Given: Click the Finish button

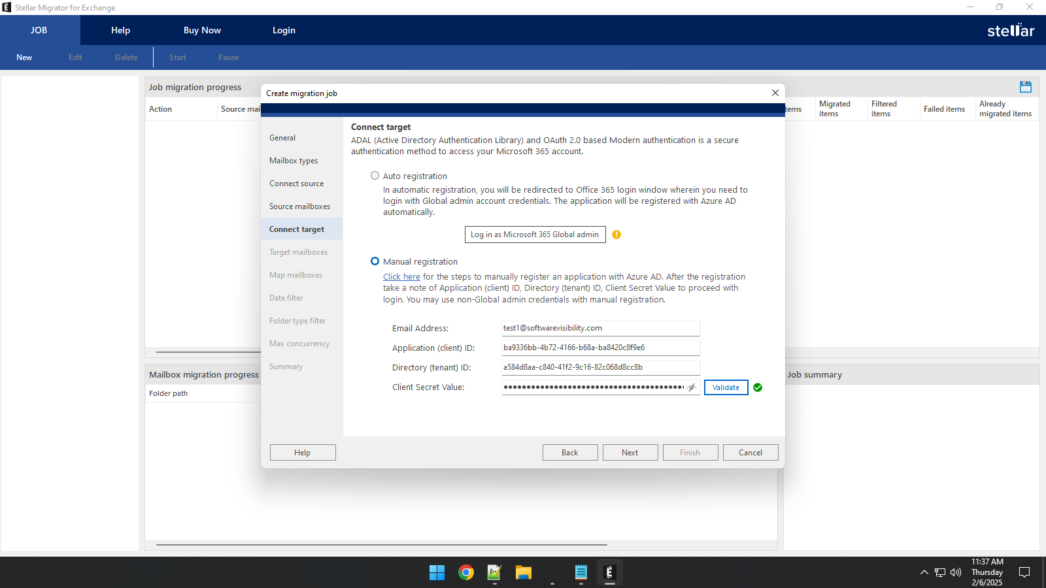Looking at the screenshot, I should [690, 453].
